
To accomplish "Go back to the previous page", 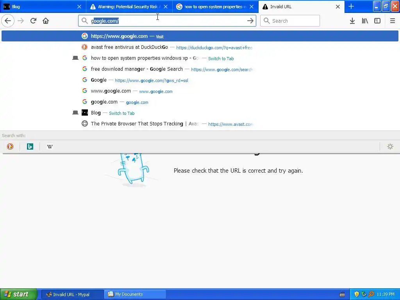I will 8,21.
